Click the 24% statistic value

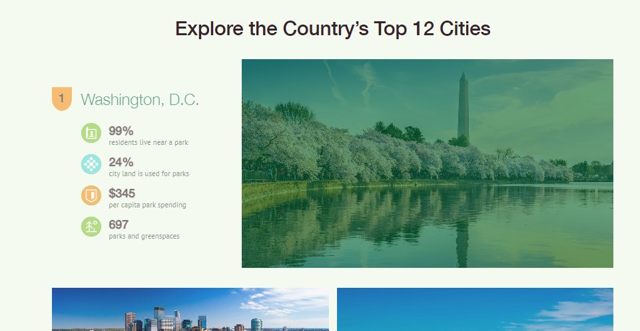pos(121,162)
